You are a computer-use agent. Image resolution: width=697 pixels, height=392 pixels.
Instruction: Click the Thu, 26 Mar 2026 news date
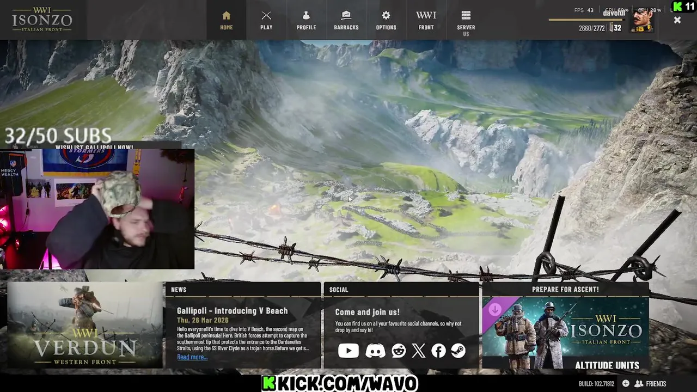(203, 320)
